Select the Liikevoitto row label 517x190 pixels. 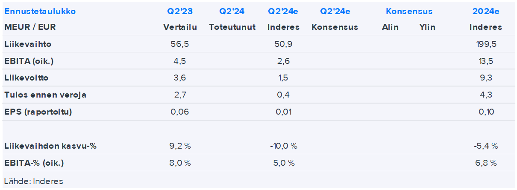[x=26, y=78]
